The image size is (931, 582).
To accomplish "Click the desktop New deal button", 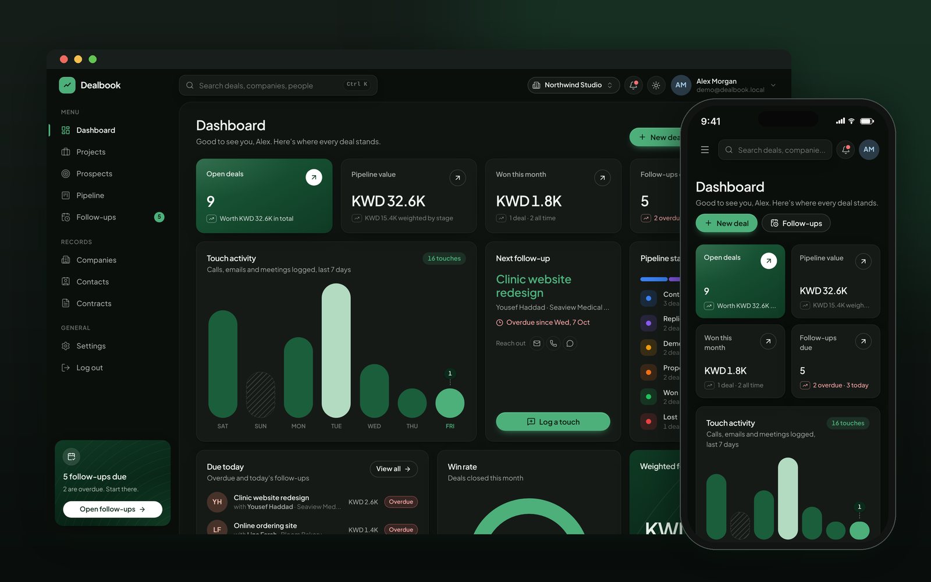I will [656, 137].
